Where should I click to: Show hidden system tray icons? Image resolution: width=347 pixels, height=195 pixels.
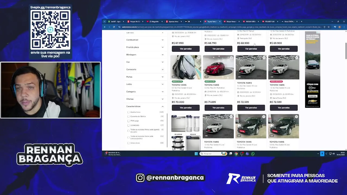click(x=318, y=154)
